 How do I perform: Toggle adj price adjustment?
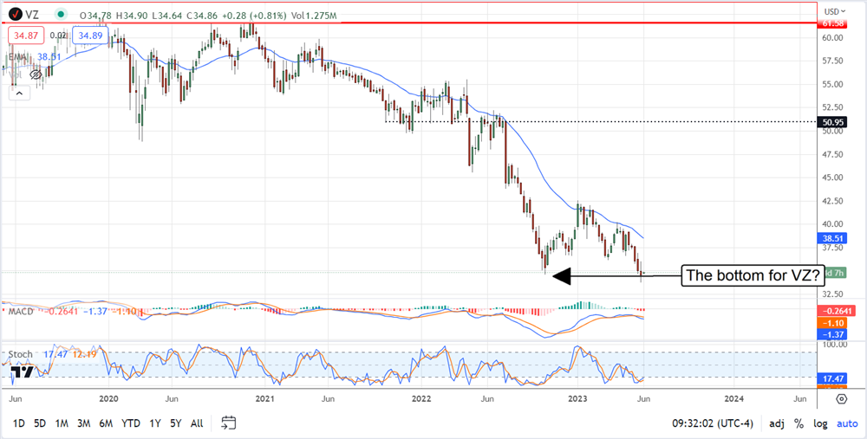coord(776,423)
